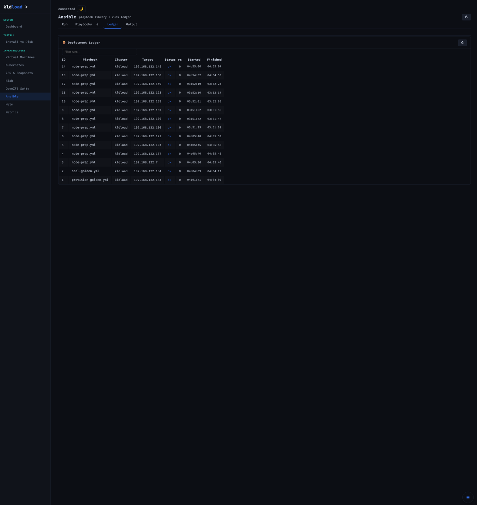The image size is (477, 505).
Task: Navigate to Kubernetes
Action: click(x=25, y=65)
